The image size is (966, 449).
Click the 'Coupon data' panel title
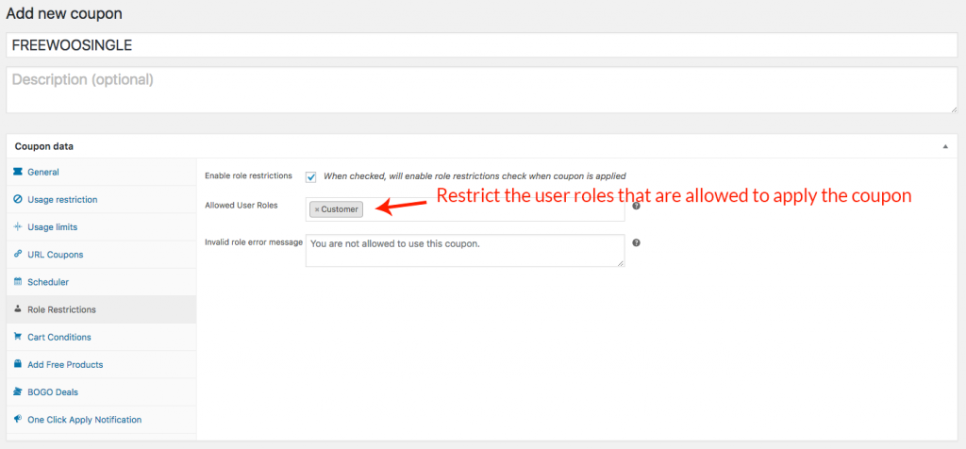pyautogui.click(x=43, y=146)
